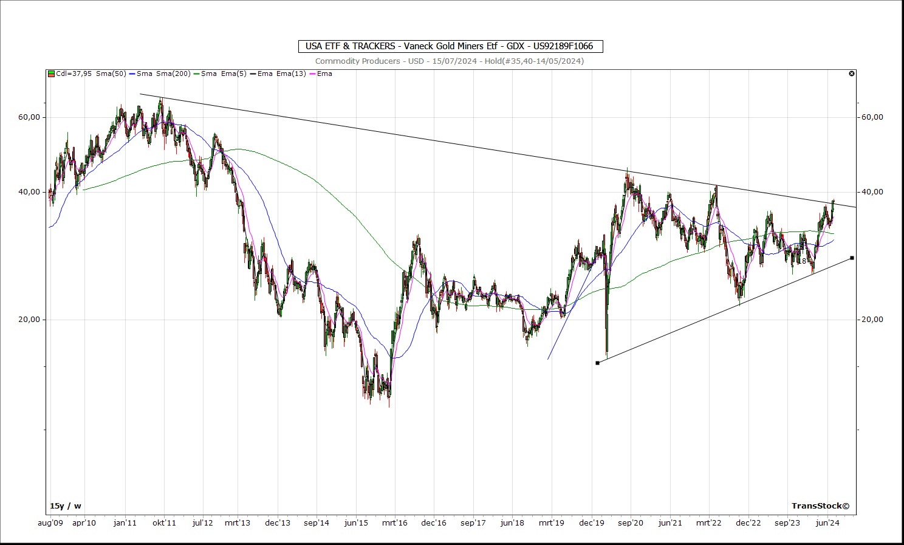Image resolution: width=904 pixels, height=545 pixels.
Task: Click the left-axis '40,00' price label
Action: tap(30, 192)
